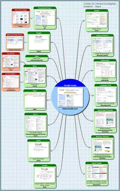Open the www.google.com link in central node
This screenshot has height=191, width=120.
[70, 109]
